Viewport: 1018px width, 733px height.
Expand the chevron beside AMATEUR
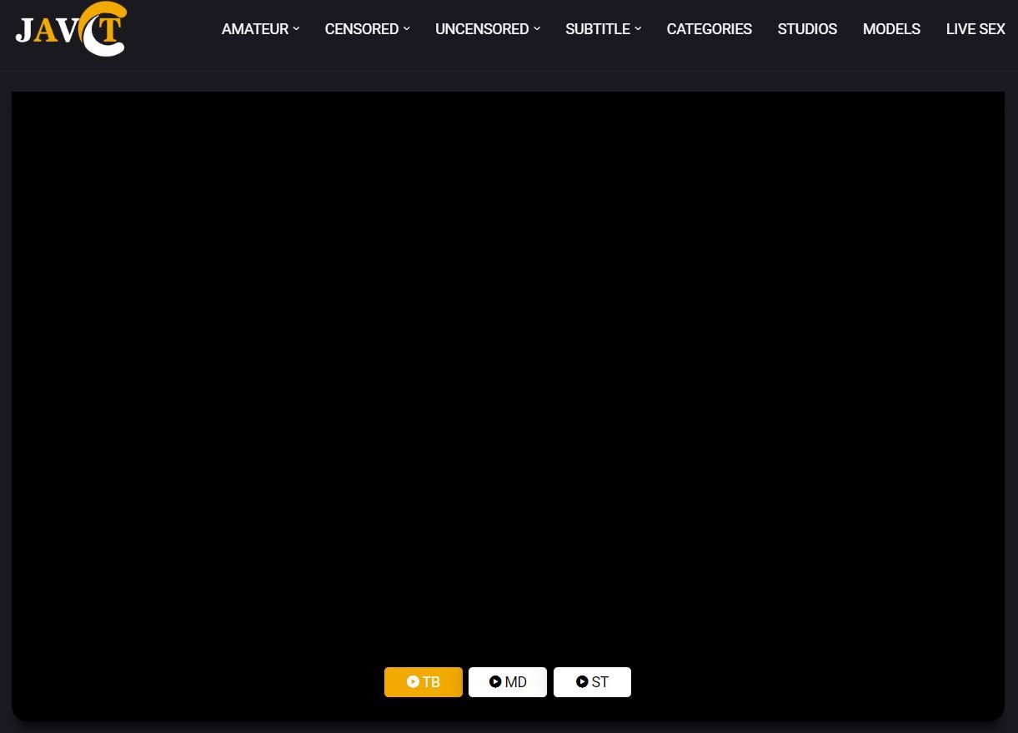pyautogui.click(x=296, y=28)
